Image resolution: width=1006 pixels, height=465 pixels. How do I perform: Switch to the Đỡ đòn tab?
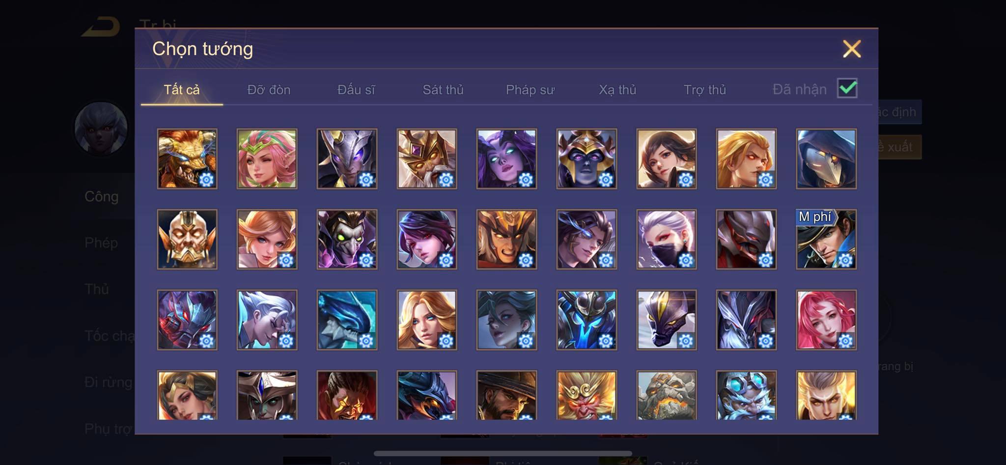(269, 90)
